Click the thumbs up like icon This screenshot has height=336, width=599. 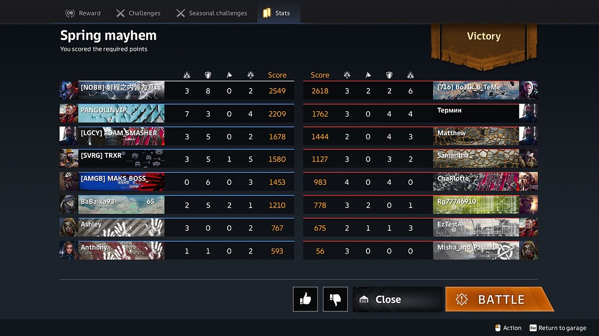pos(305,300)
